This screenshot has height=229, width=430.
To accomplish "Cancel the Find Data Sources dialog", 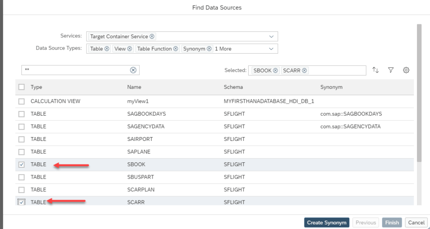I will [x=416, y=223].
